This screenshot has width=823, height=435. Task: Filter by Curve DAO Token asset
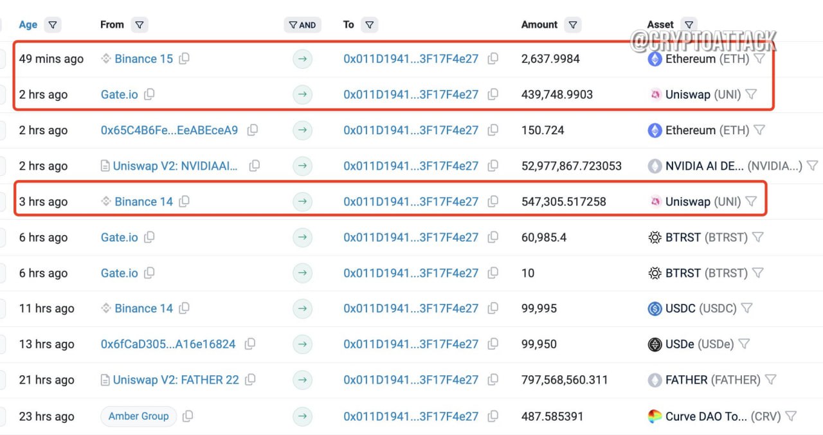[x=791, y=416]
